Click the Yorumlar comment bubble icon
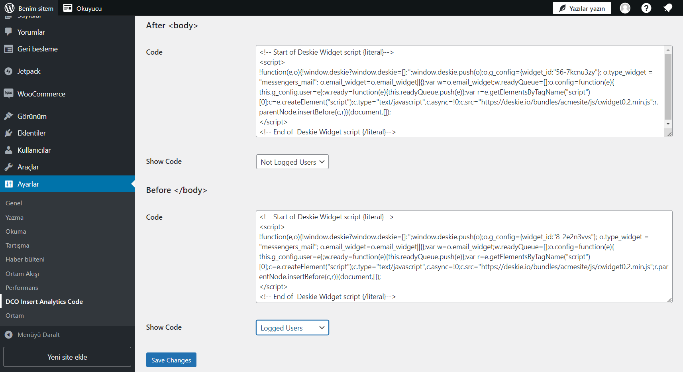The height and width of the screenshot is (372, 683). pos(8,32)
